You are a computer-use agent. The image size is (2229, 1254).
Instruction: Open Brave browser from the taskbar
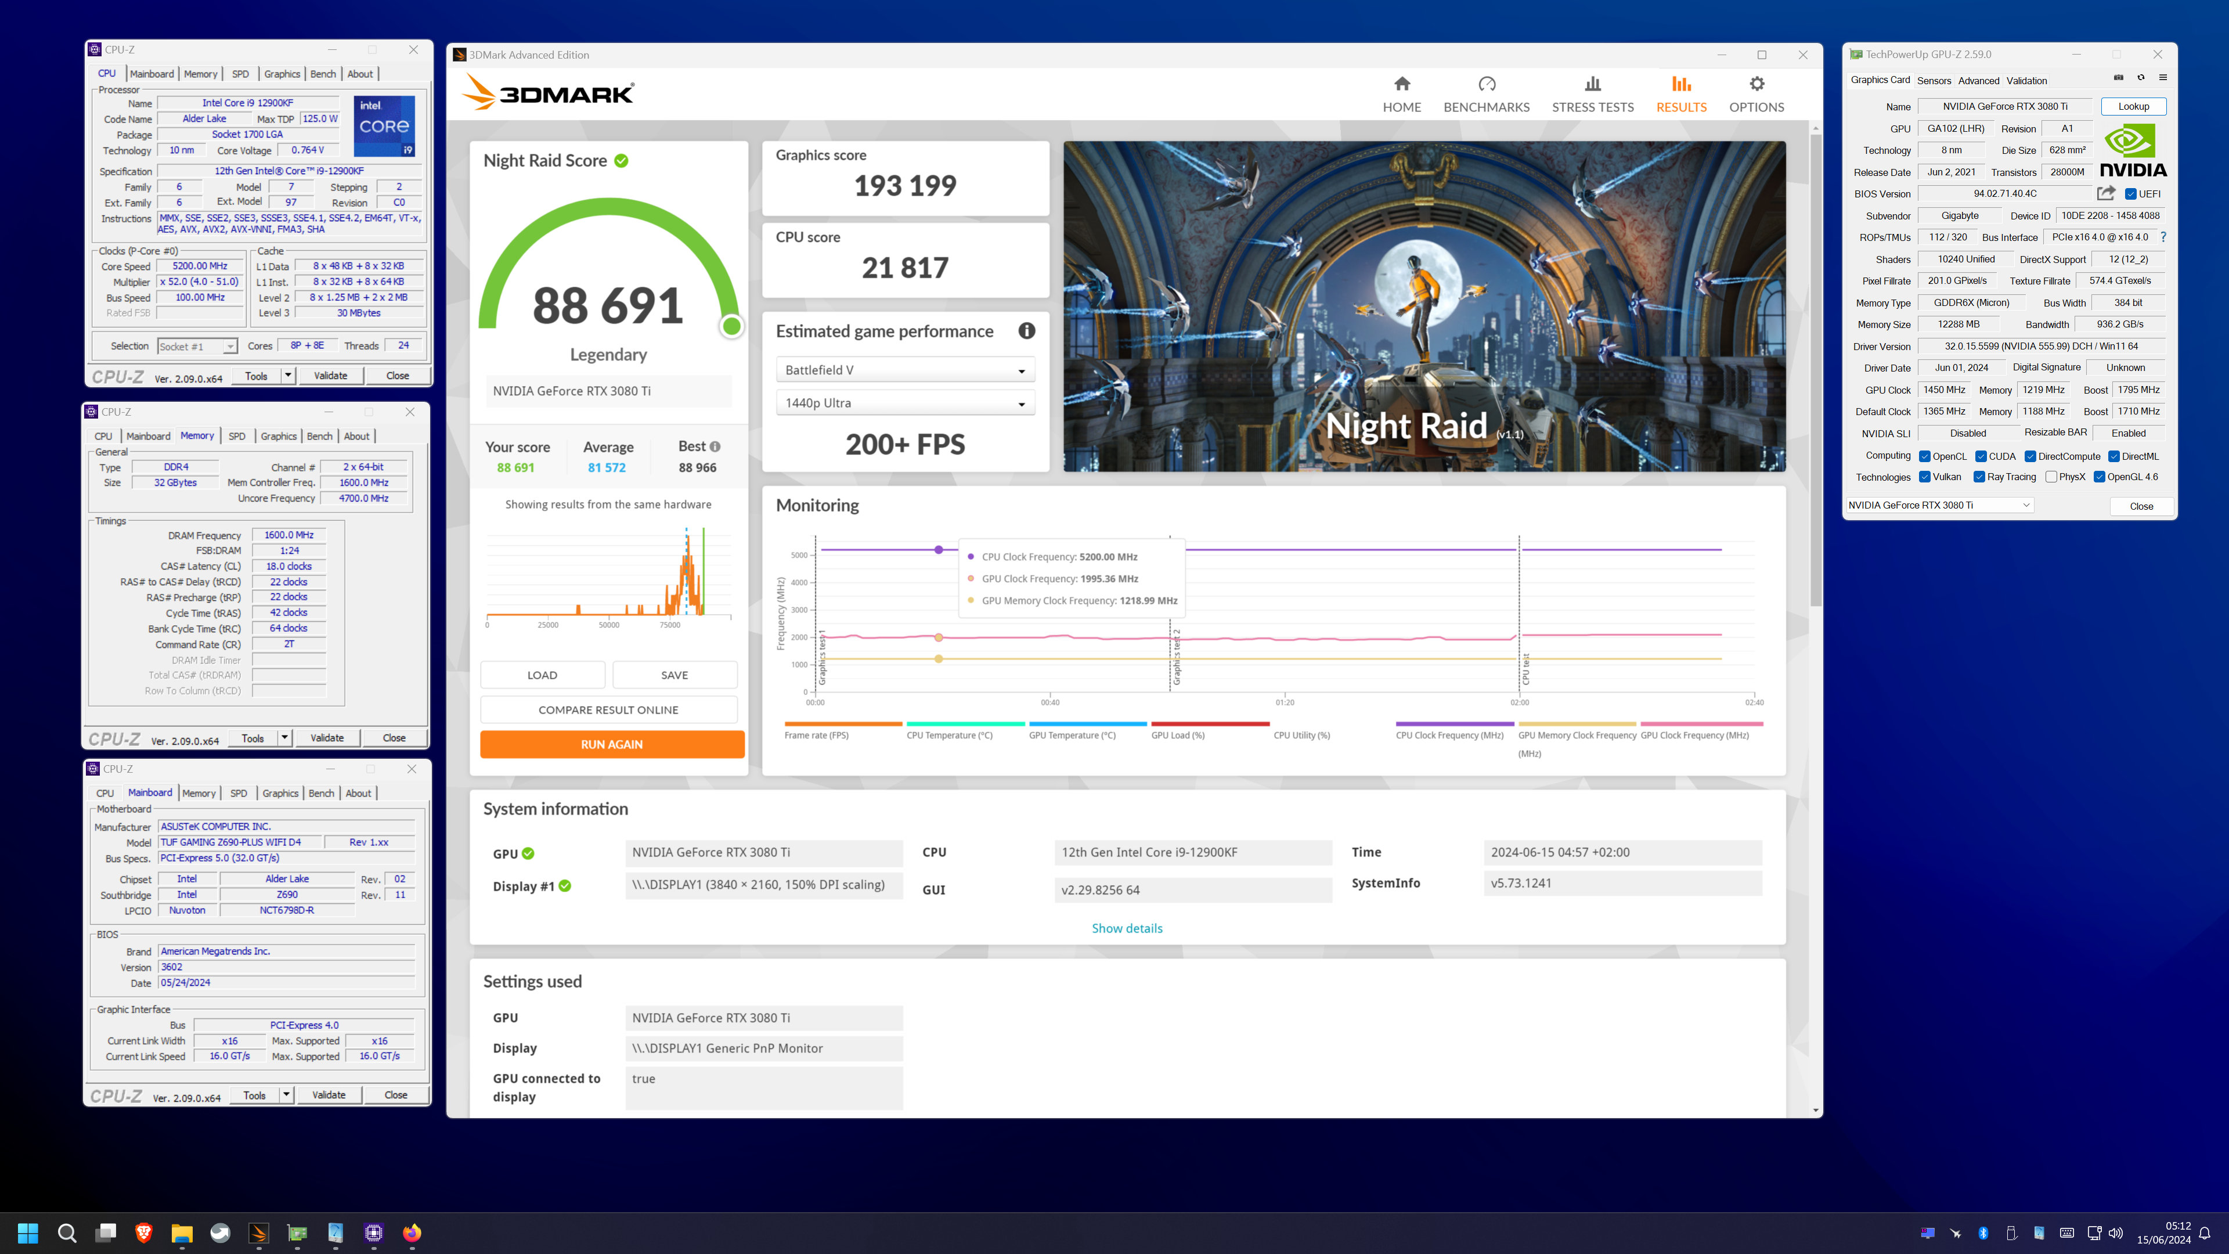coord(143,1233)
